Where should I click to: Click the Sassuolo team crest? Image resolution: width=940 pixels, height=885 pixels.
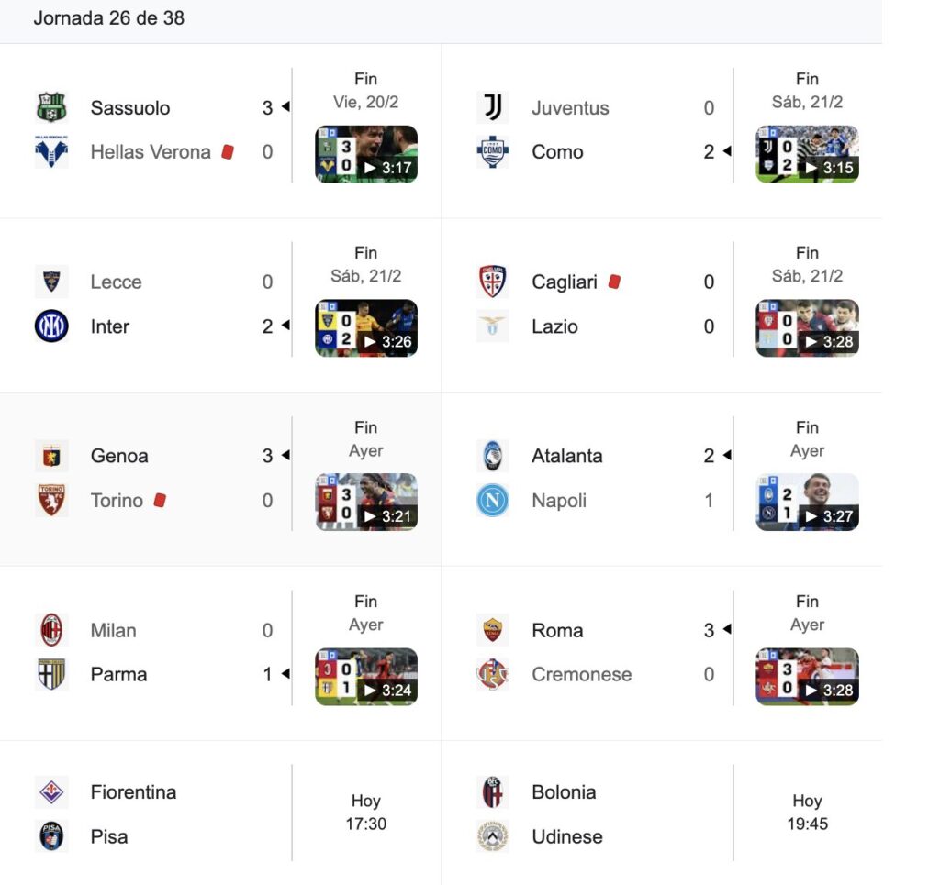[x=51, y=107]
